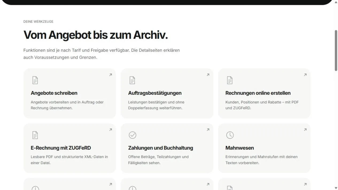Click the heading 'Vom Angebot bis zum Archiv.'
The height and width of the screenshot is (190, 338).
[96, 35]
